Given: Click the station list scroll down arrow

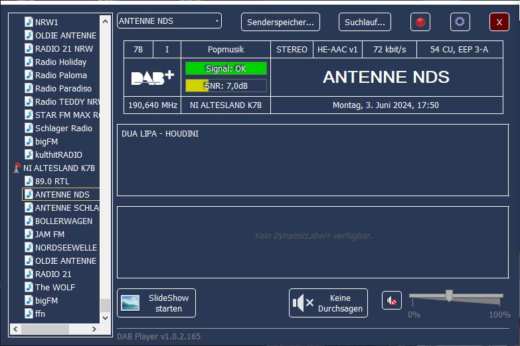Looking at the screenshot, I should pyautogui.click(x=105, y=318).
